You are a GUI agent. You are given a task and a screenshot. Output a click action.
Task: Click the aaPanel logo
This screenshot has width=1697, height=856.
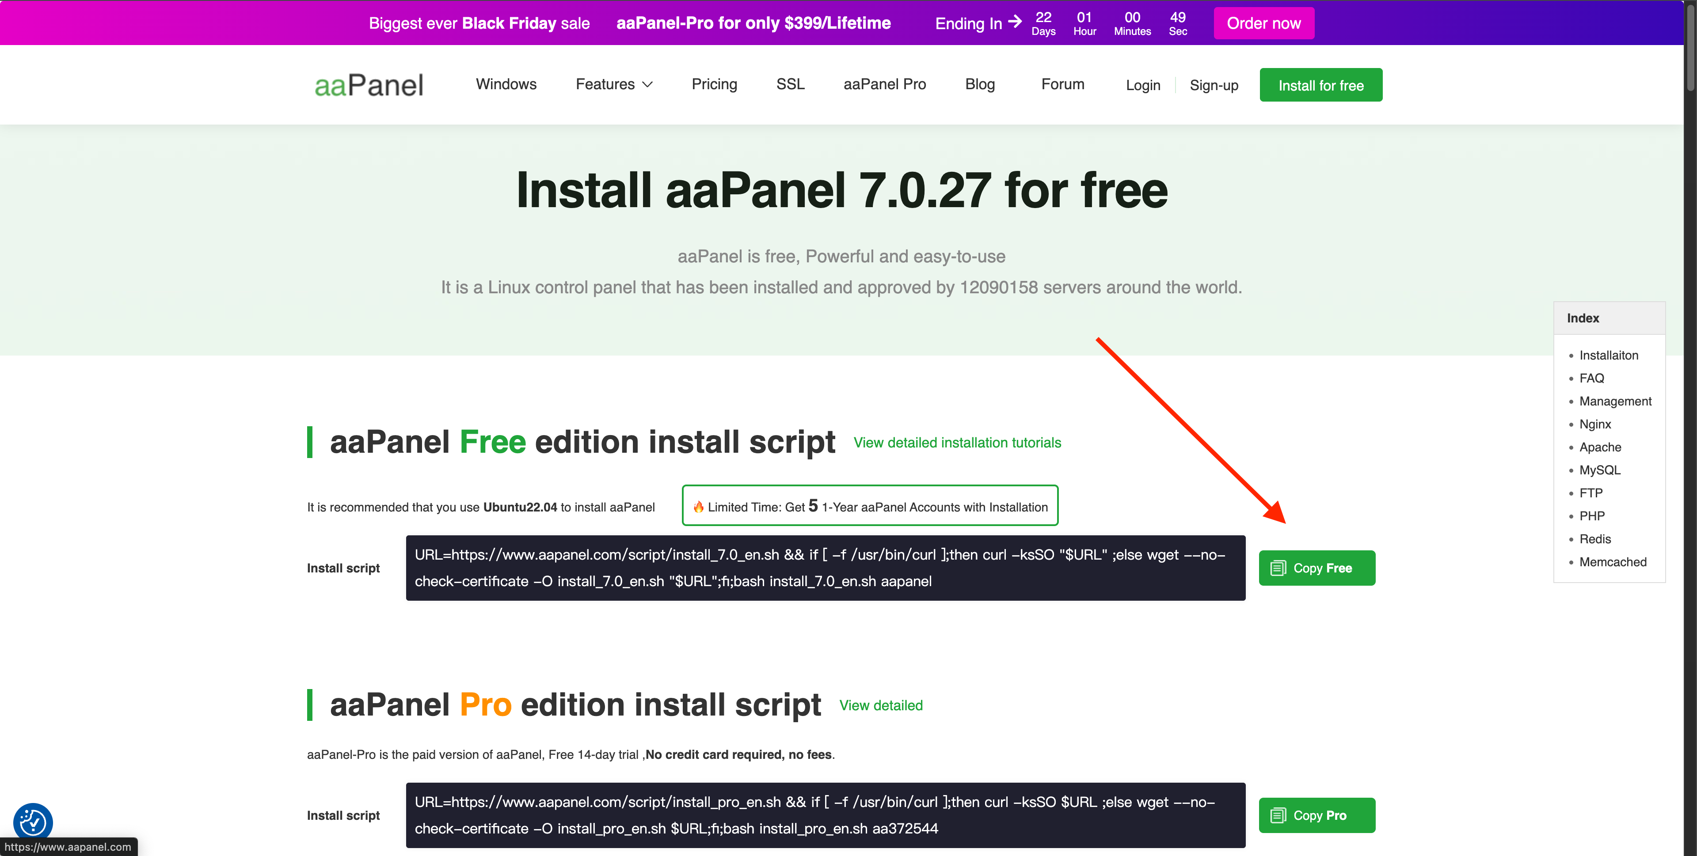[368, 85]
